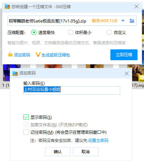Expand the save location dropdown arrow
This screenshot has width=144, height=162.
[x=123, y=21]
